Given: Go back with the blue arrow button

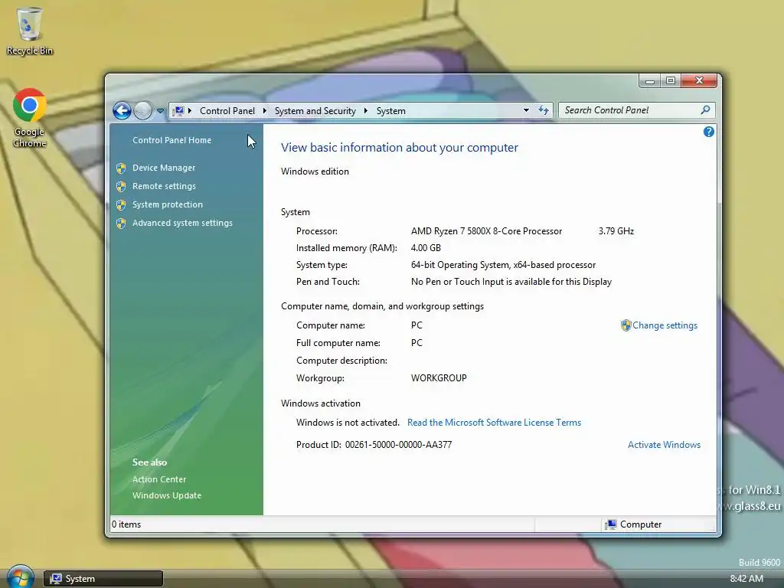Looking at the screenshot, I should 122,110.
